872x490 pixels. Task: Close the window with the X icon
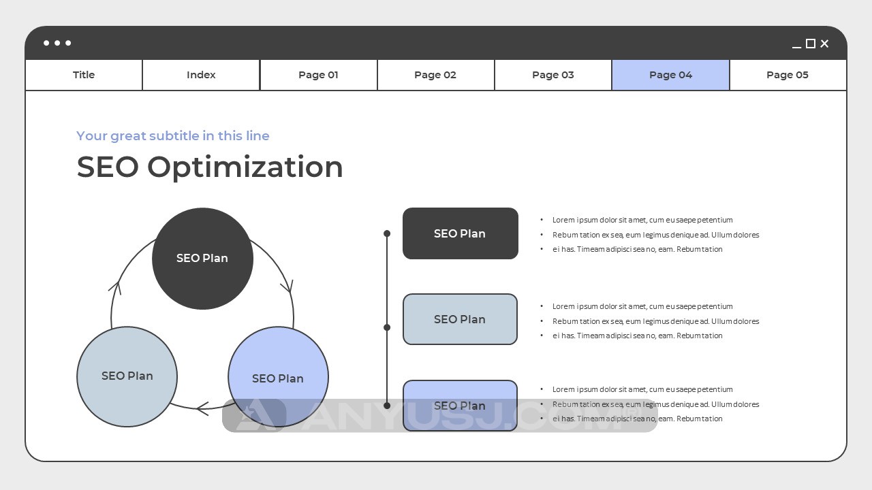coord(824,44)
